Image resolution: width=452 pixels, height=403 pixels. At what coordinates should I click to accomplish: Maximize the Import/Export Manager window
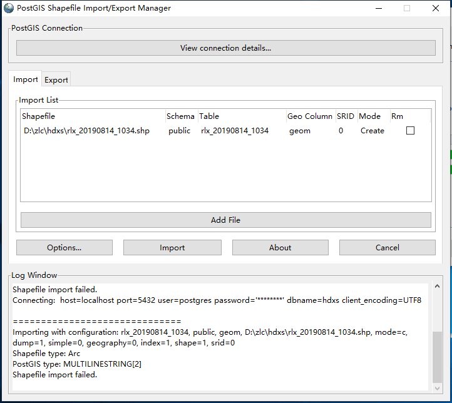click(x=407, y=8)
